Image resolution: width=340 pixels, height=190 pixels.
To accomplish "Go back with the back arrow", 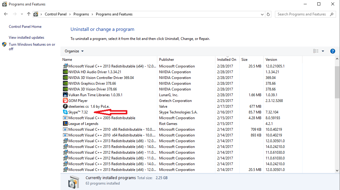I will tap(6, 14).
